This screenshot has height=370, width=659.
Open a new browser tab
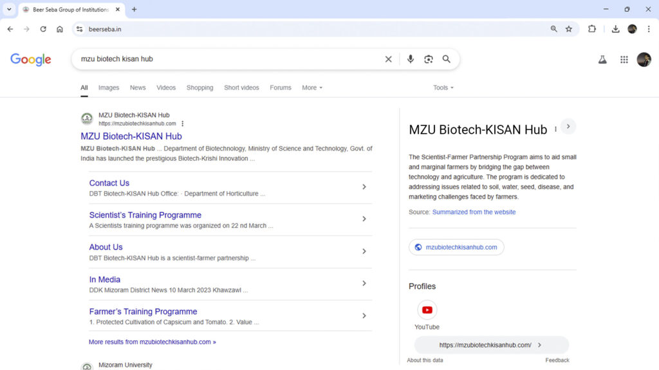click(134, 9)
